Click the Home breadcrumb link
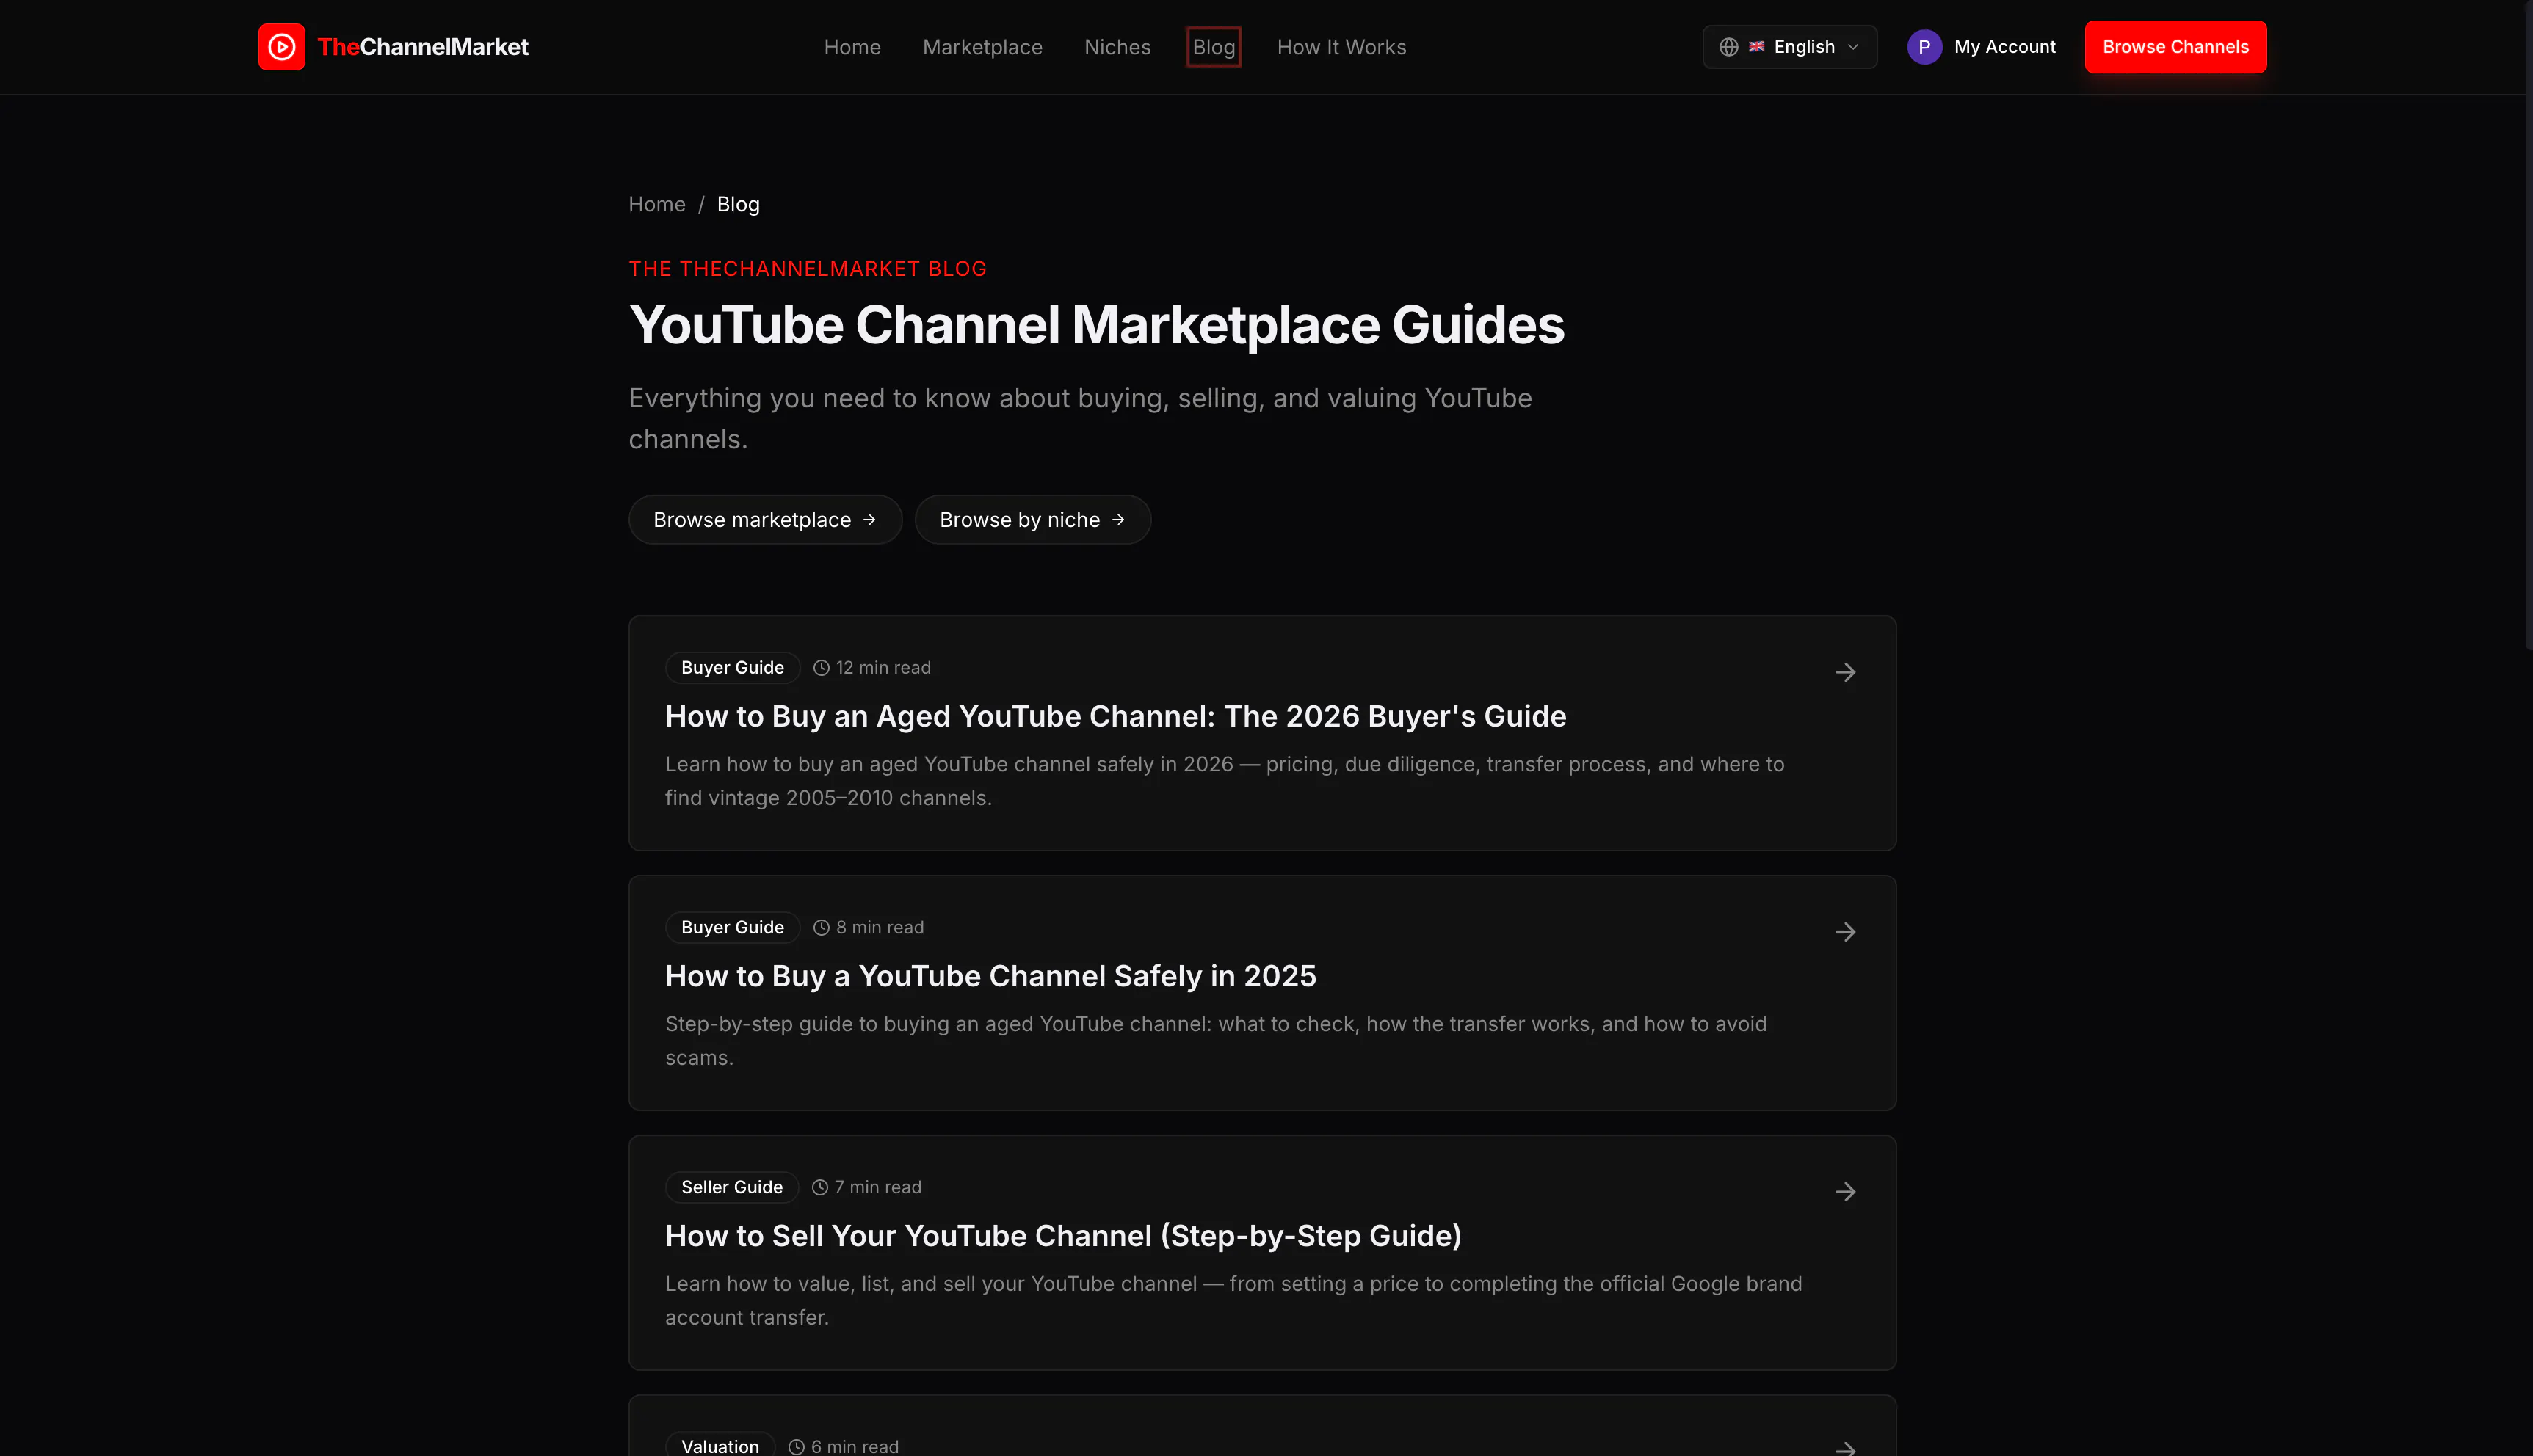Screen dimensions: 2533x1456 657,204
